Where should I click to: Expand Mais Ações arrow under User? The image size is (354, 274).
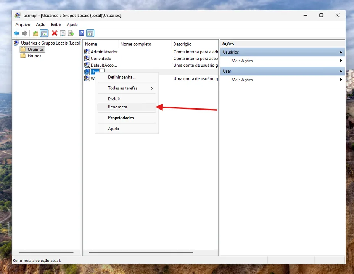pyautogui.click(x=341, y=80)
